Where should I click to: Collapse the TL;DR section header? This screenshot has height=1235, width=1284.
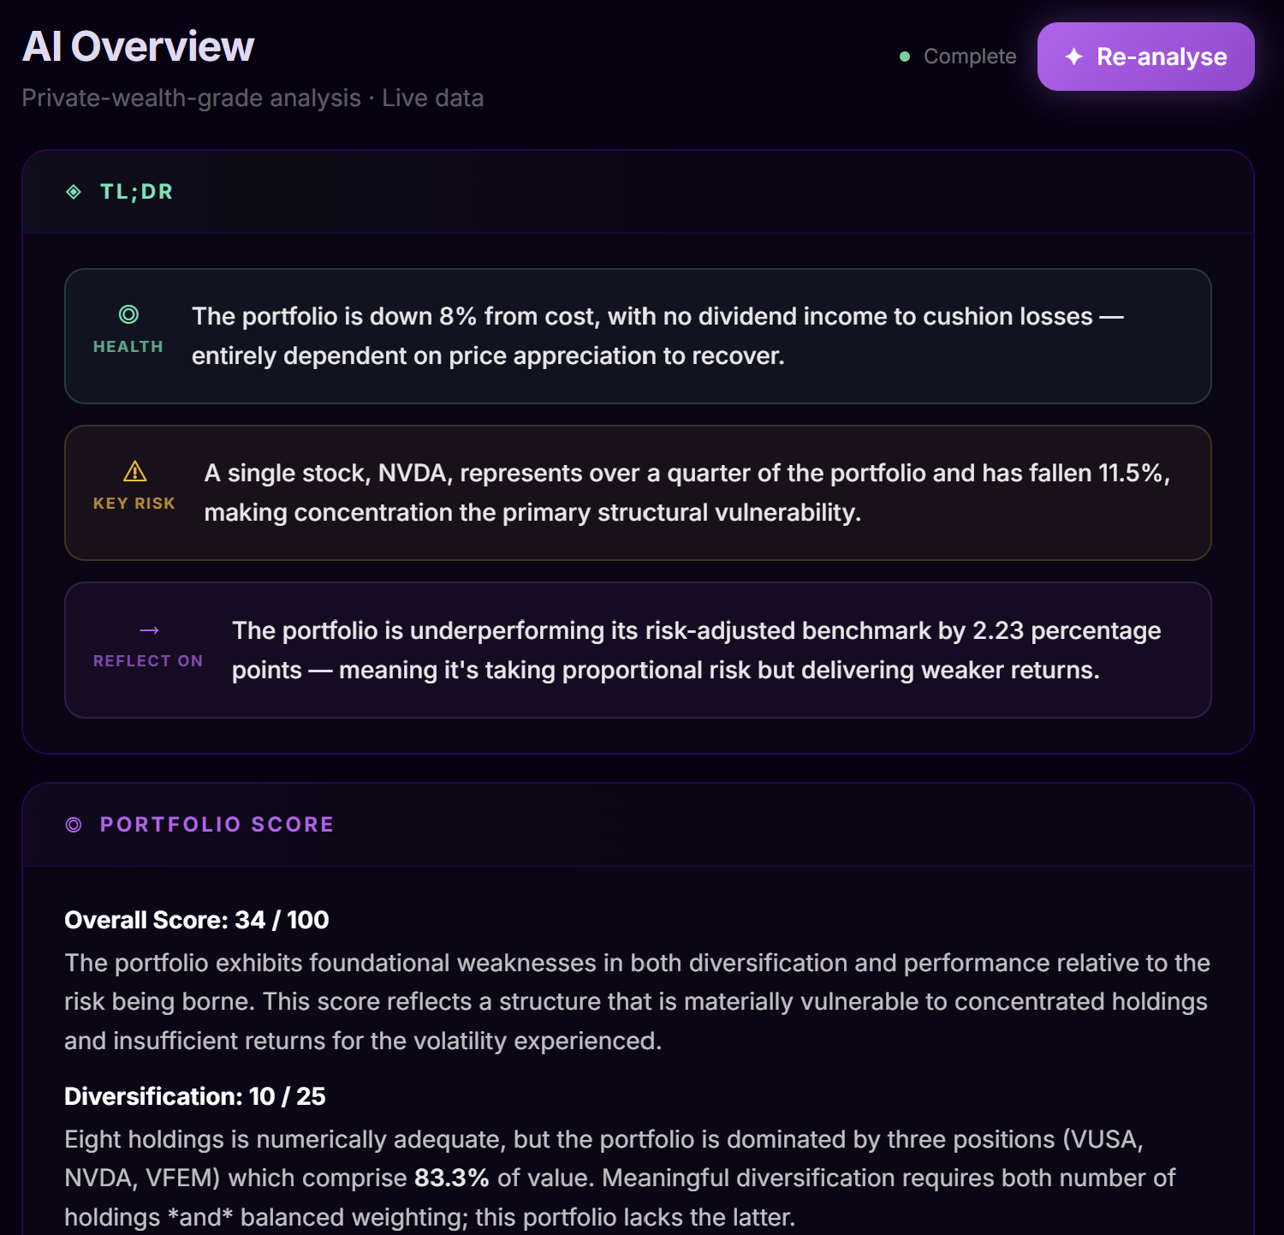point(139,191)
